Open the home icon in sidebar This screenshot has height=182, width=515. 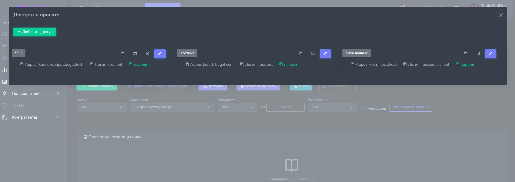[5, 34]
